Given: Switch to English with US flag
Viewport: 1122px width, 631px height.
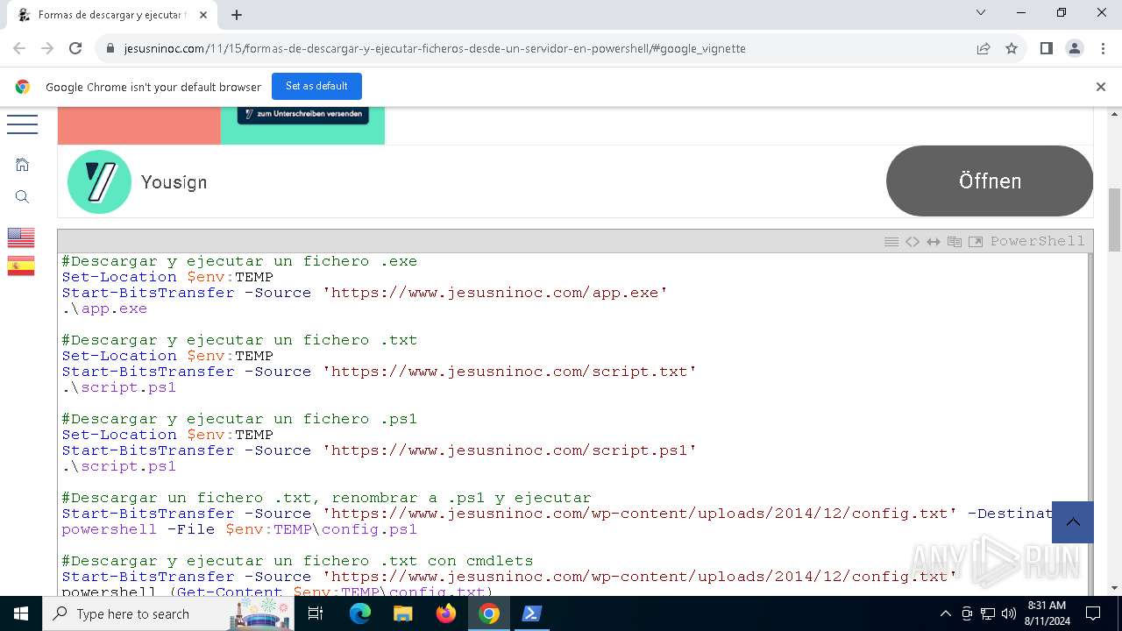Looking at the screenshot, I should coord(21,238).
